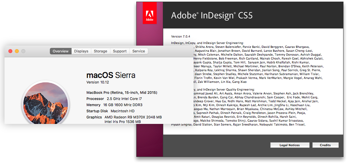The image size is (348, 165).
Task: Click 'Version 10.12' text
Action: [98, 82]
